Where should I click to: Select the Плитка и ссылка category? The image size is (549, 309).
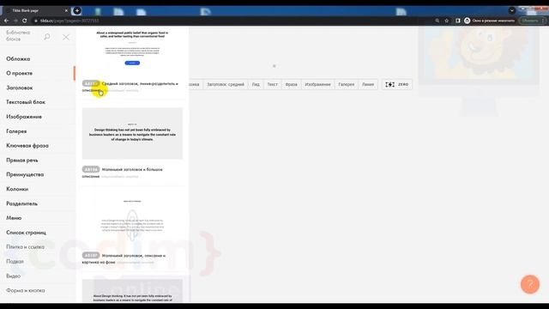25,247
